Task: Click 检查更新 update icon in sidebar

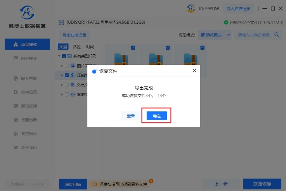Action: coord(16,120)
